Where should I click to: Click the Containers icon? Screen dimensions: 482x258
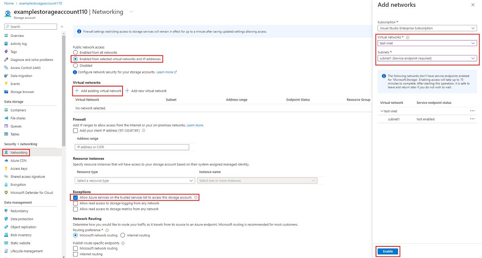6,110
